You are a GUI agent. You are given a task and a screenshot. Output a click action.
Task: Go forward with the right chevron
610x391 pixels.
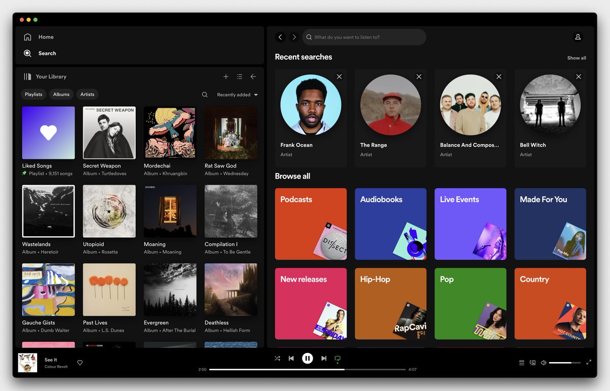point(294,37)
